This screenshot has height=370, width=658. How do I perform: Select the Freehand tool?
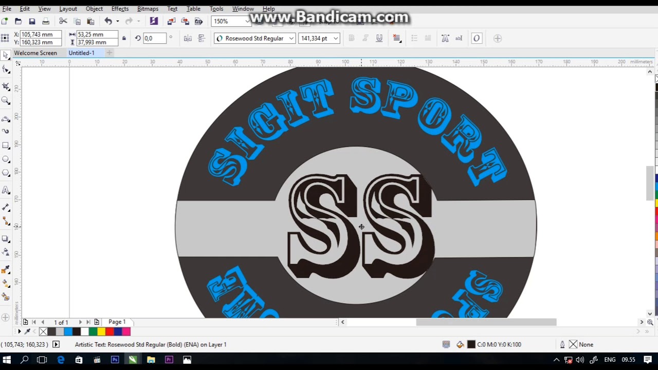[6, 119]
